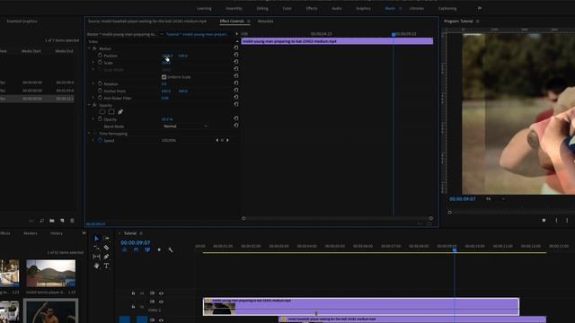Image resolution: width=575 pixels, height=323 pixels.
Task: Uncheck the Uniform Scale checkbox
Action: click(164, 77)
